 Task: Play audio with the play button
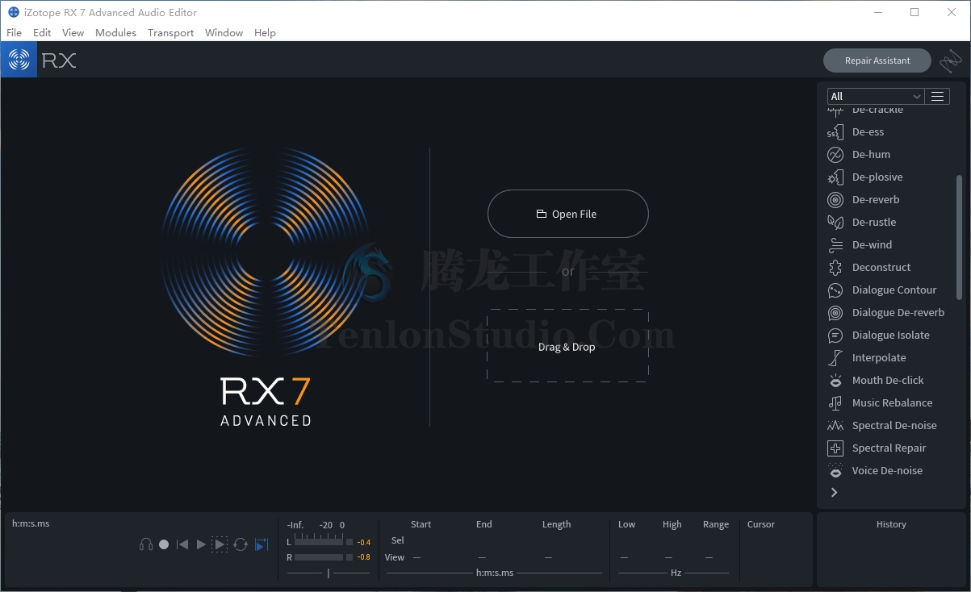pos(201,545)
